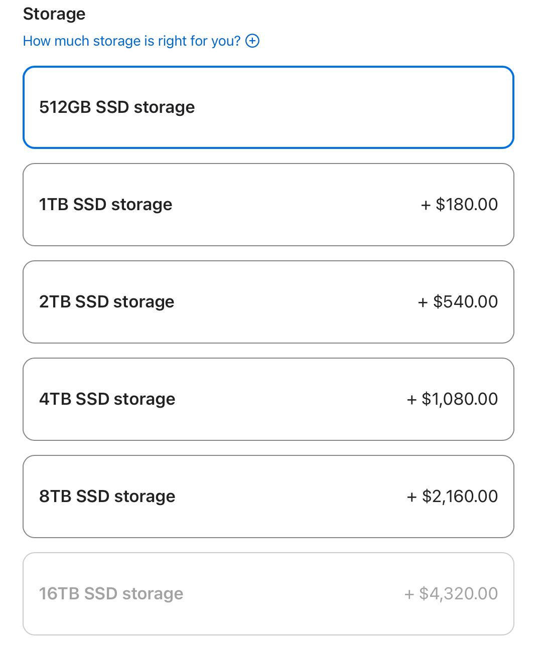Click the '16TB SSD storage' greyed label text

111,594
